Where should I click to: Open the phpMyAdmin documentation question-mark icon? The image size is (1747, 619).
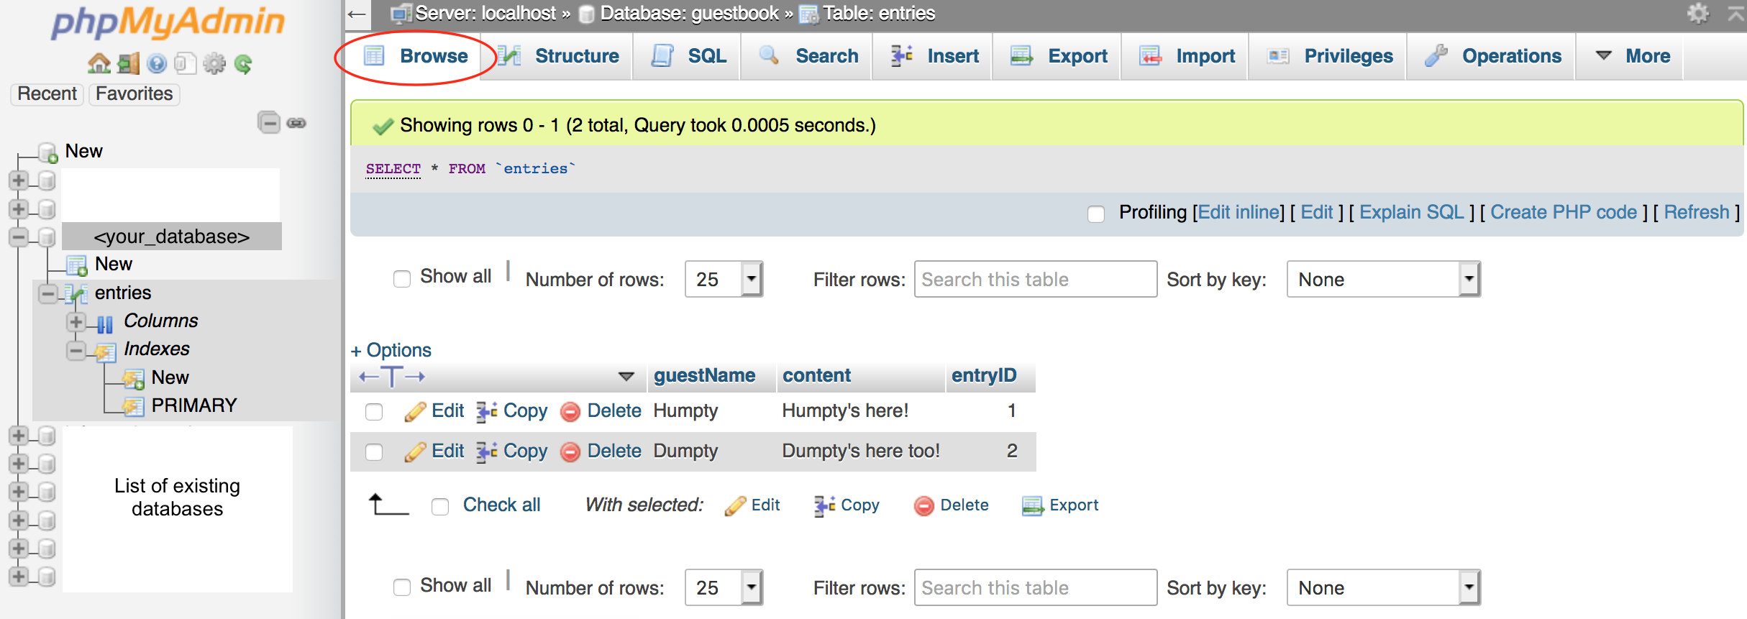pos(157,64)
